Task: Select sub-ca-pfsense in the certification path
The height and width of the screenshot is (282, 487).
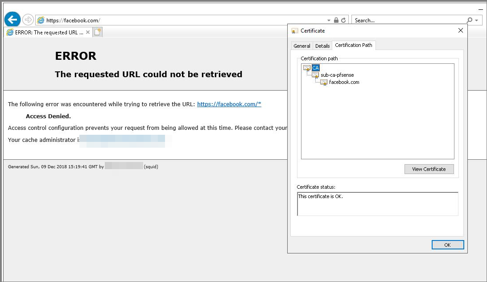Action: [337, 75]
